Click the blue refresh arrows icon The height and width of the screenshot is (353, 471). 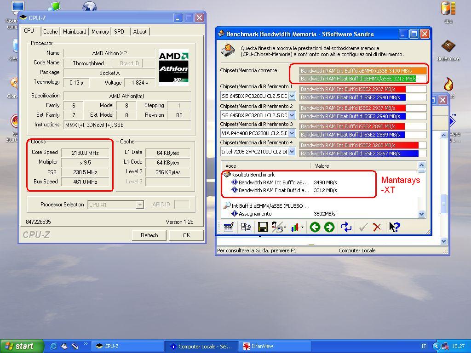[x=346, y=227]
